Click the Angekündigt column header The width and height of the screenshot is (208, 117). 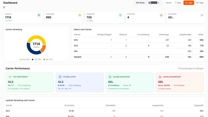tap(185, 35)
